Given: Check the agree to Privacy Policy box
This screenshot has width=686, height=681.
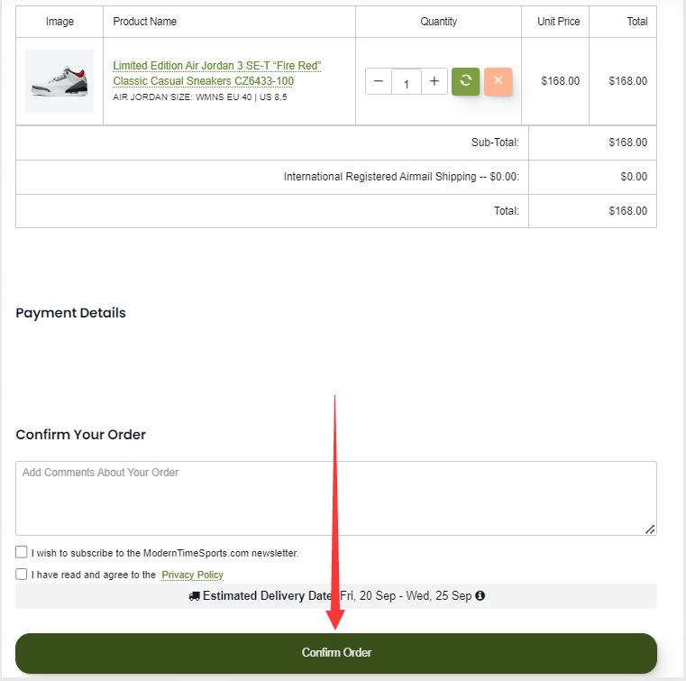Looking at the screenshot, I should (21, 574).
